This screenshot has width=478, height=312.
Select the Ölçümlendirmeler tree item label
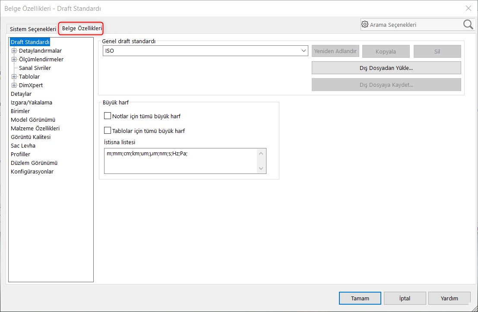41,59
